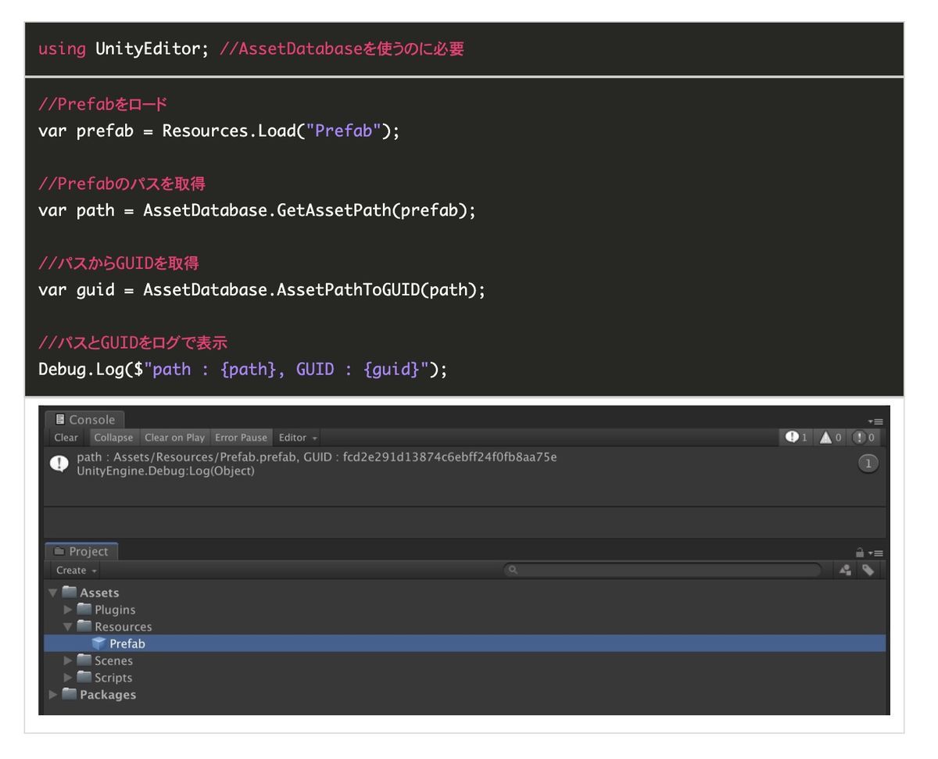Toggle error filter showing 0
938x759 pixels.
pos(864,438)
